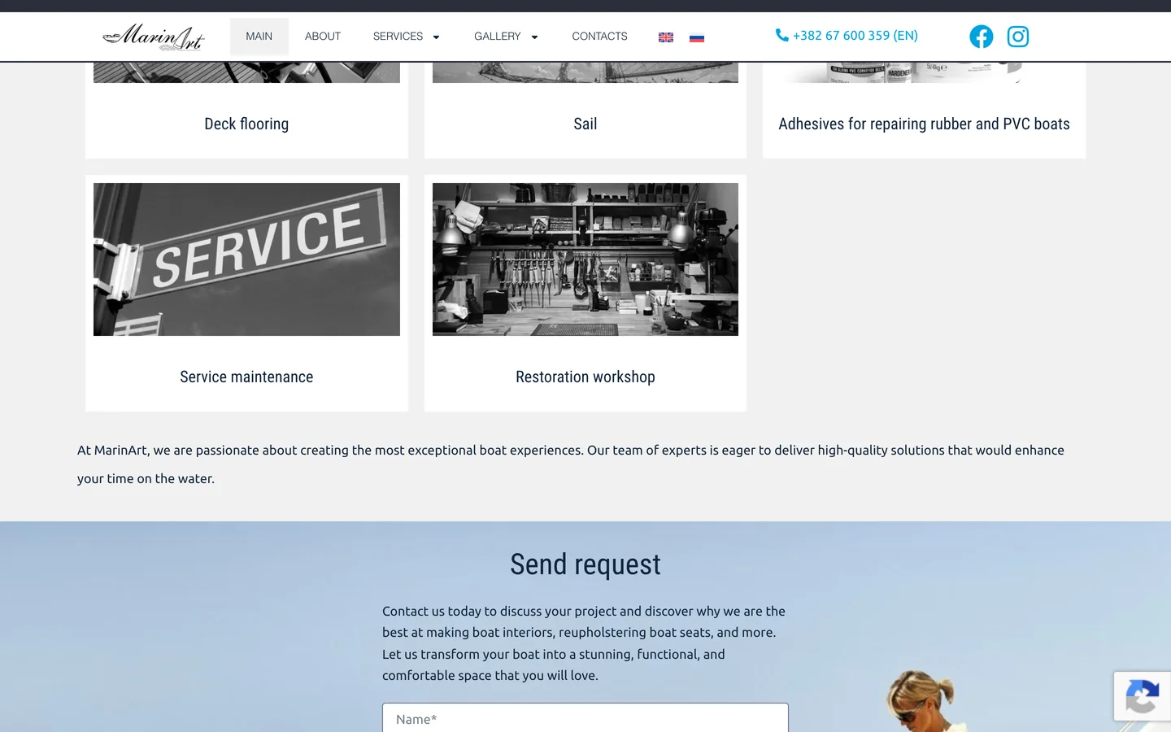The image size is (1171, 732).
Task: Open the GALLERY menu item
Action: tap(497, 37)
